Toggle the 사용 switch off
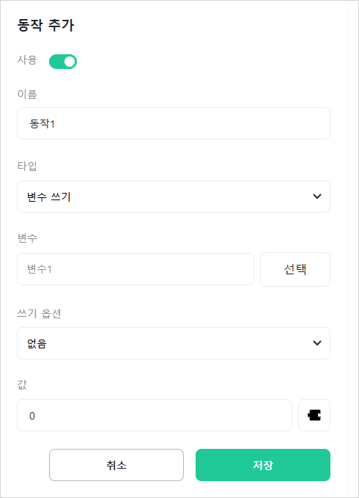This screenshot has height=498, width=359. pyautogui.click(x=63, y=62)
